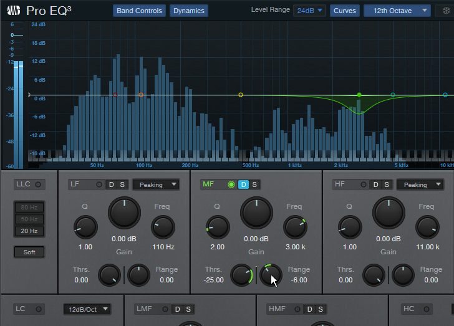Select the yellow LMF node on EQ curve

(x=241, y=95)
